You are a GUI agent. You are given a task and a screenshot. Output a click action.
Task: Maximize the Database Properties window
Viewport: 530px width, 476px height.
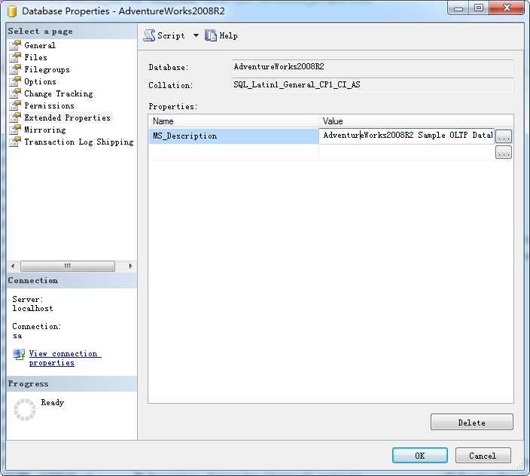point(479,8)
